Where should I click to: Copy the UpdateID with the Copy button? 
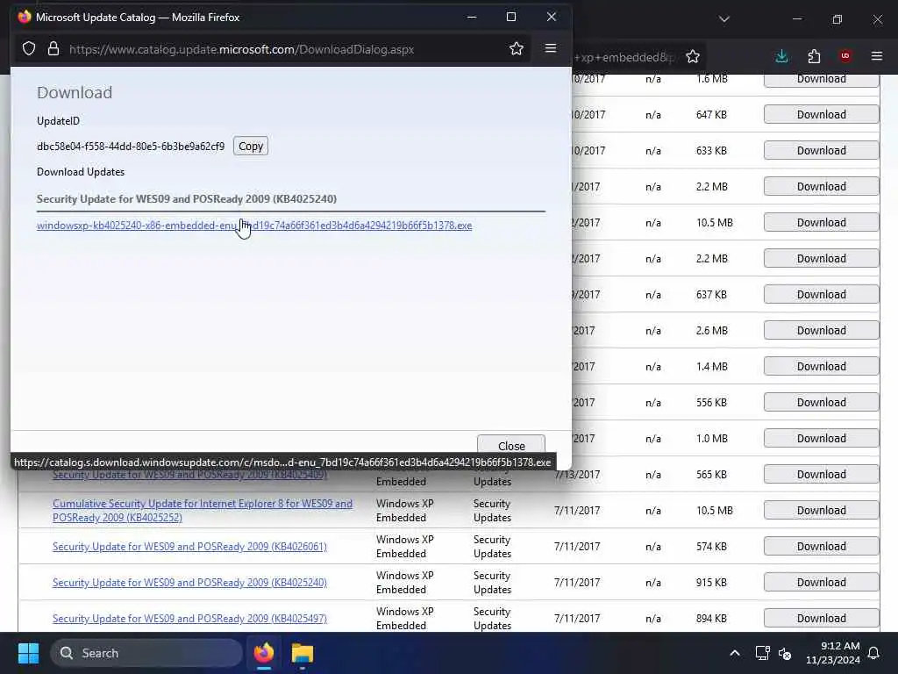[250, 147]
